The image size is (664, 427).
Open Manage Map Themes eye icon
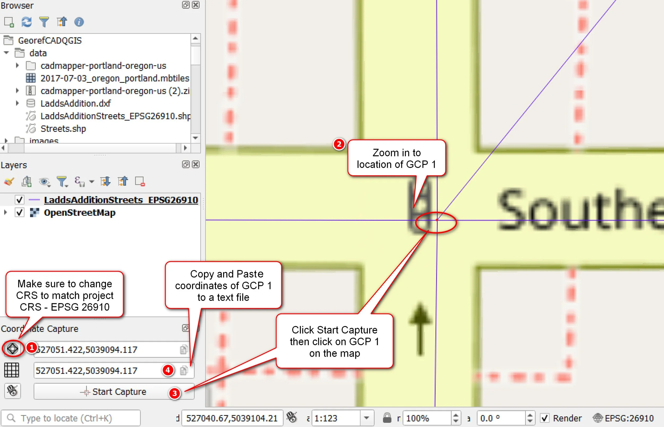pyautogui.click(x=44, y=181)
